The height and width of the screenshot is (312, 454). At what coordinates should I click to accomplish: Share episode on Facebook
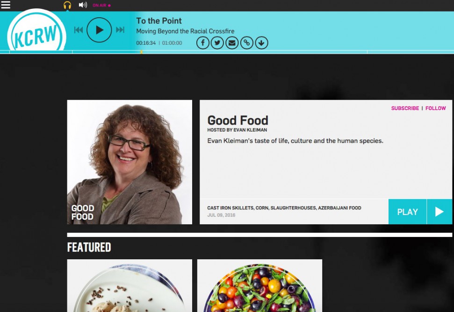click(x=202, y=43)
